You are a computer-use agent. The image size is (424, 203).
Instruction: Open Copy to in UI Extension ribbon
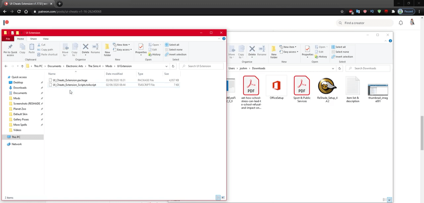[75, 50]
